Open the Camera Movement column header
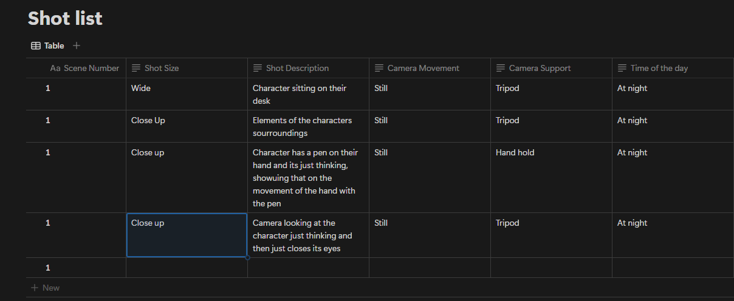 (x=430, y=68)
